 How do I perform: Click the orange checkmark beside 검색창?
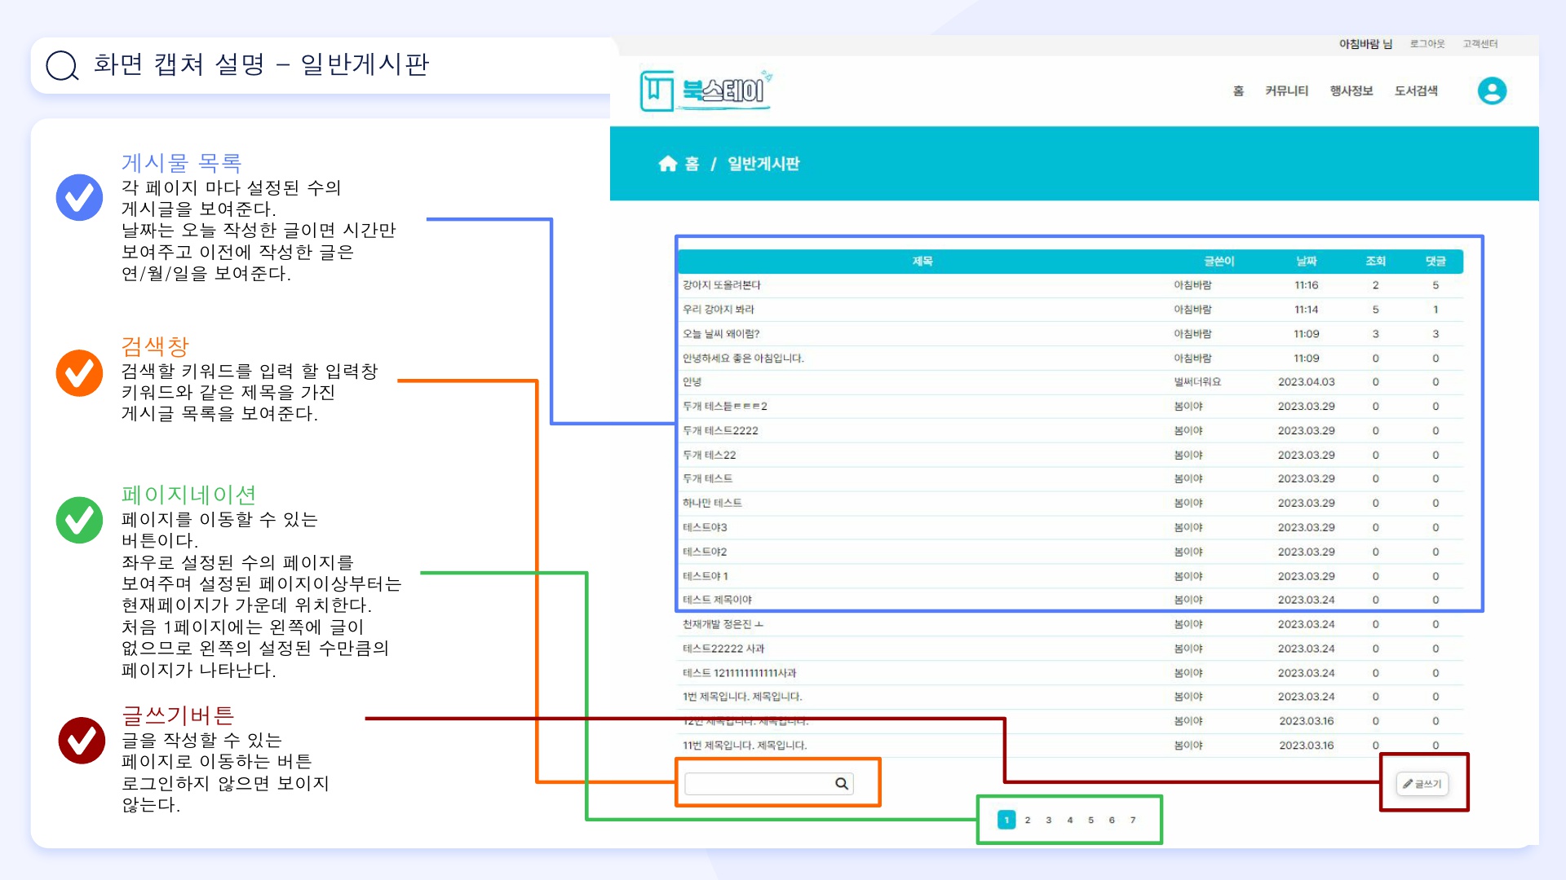point(79,373)
